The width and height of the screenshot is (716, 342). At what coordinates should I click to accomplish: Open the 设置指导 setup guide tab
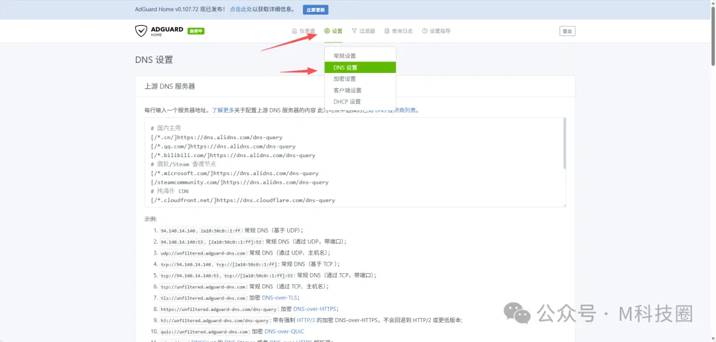[x=436, y=31]
